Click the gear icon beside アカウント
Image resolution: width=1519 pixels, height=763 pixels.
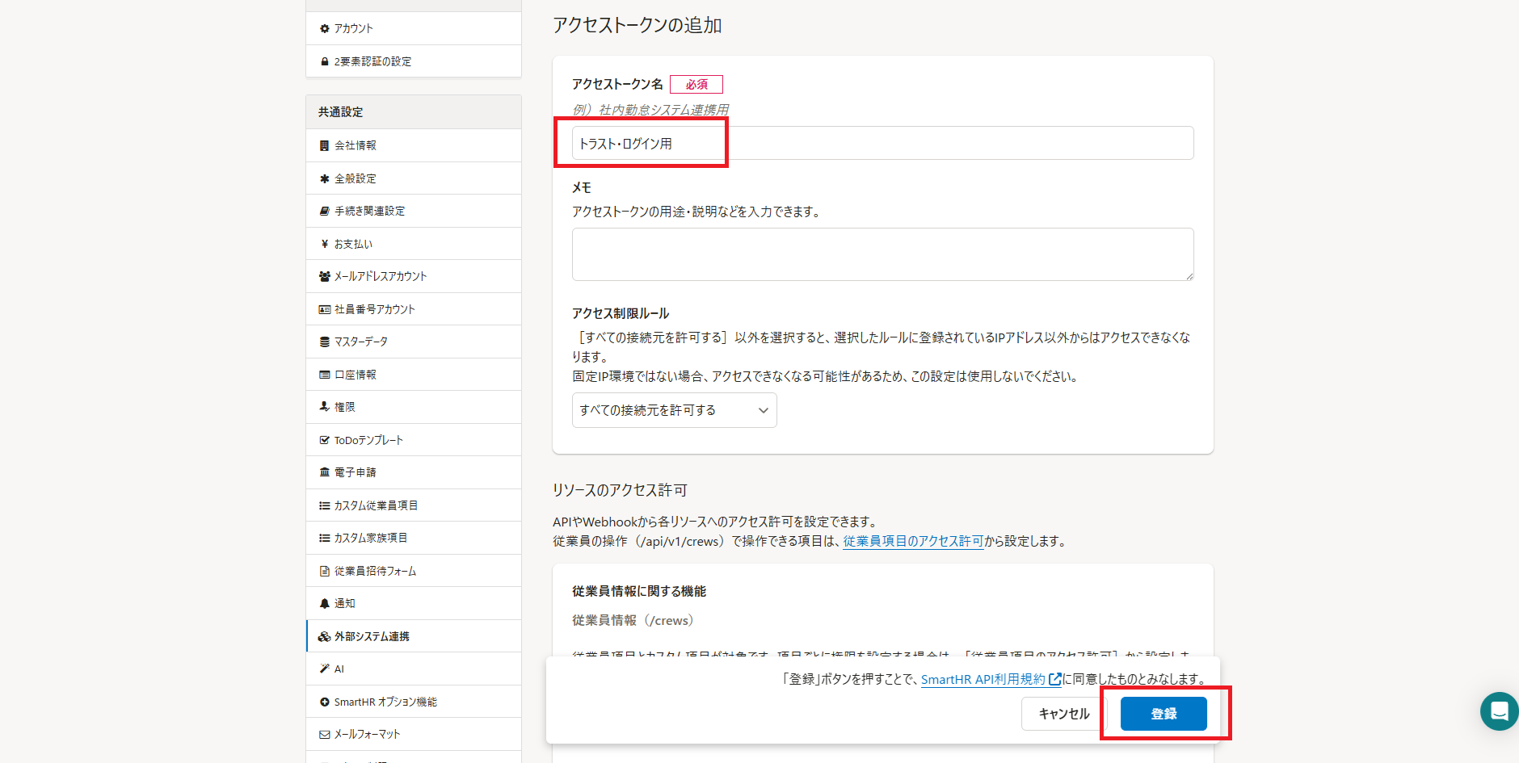[x=325, y=28]
